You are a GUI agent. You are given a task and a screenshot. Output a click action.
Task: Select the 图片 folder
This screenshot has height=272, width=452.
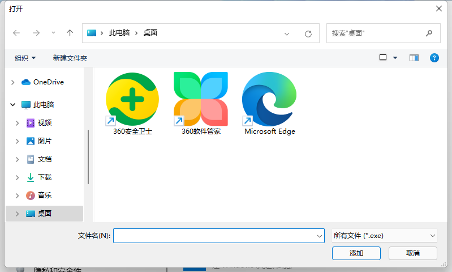pos(39,141)
